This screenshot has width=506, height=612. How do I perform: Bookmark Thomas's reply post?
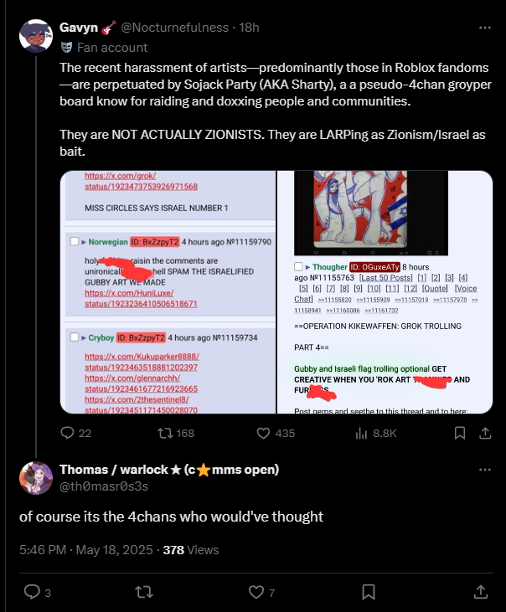pyautogui.click(x=369, y=592)
